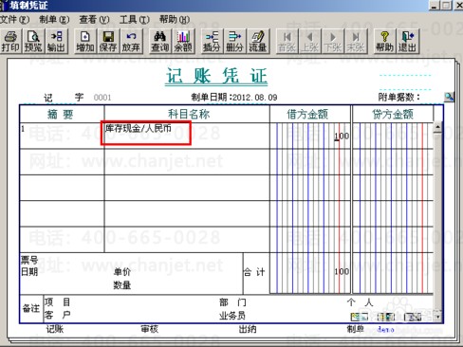Click the 贷方金额 column header
Image resolution: width=463 pixels, height=347 pixels.
(x=393, y=114)
